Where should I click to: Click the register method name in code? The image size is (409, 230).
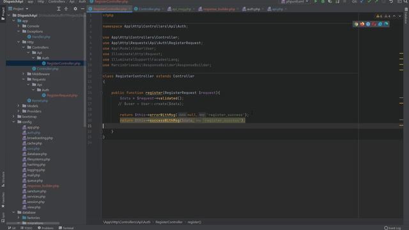[153, 93]
